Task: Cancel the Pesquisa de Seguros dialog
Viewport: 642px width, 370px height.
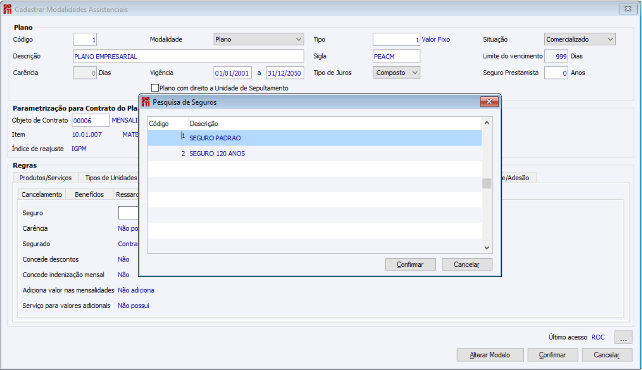Action: (x=467, y=264)
